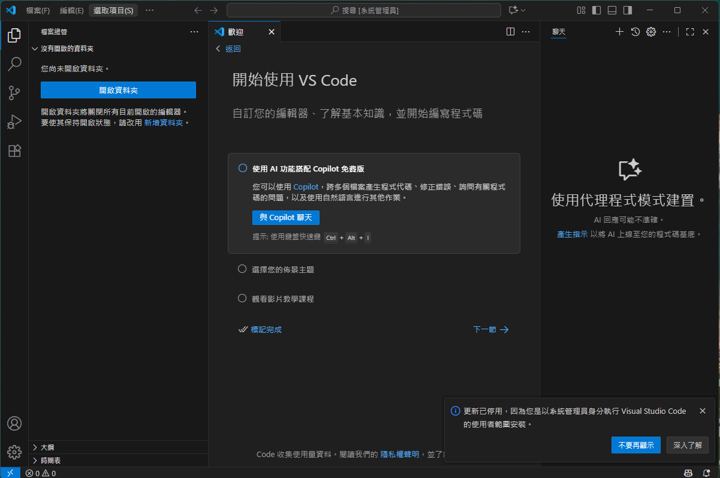Expand the 時間表 section
The image size is (720, 478).
coord(50,461)
